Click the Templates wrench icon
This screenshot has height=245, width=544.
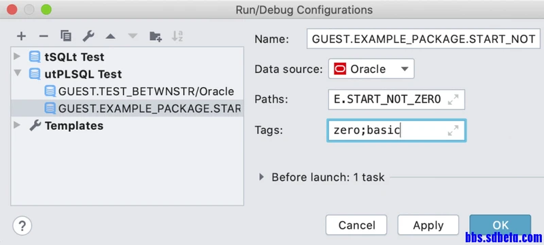tap(35, 125)
